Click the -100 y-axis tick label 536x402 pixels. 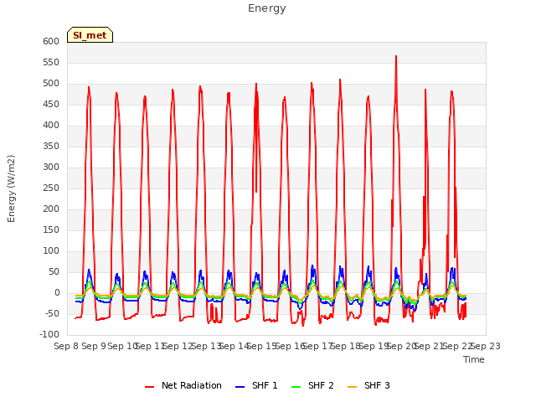pyautogui.click(x=49, y=335)
